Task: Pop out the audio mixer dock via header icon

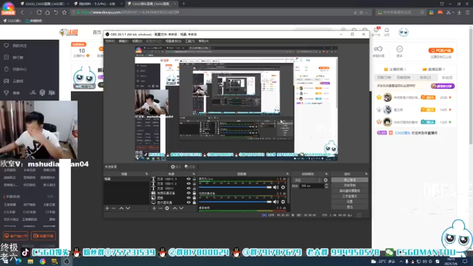Action: click(287, 174)
